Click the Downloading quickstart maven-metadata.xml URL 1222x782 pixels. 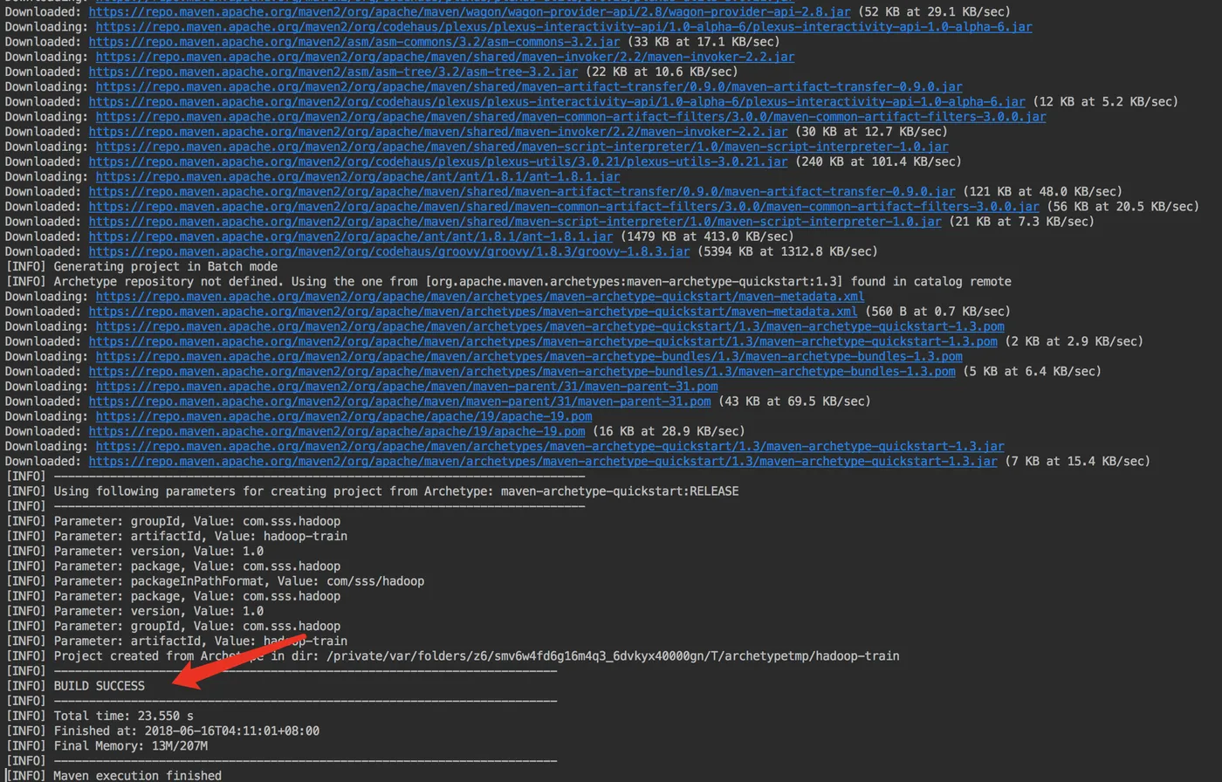tap(480, 297)
